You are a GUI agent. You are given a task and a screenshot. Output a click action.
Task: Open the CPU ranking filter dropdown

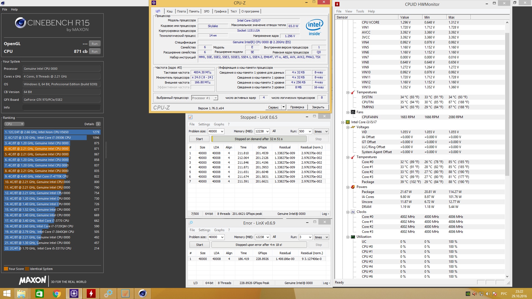(x=14, y=124)
